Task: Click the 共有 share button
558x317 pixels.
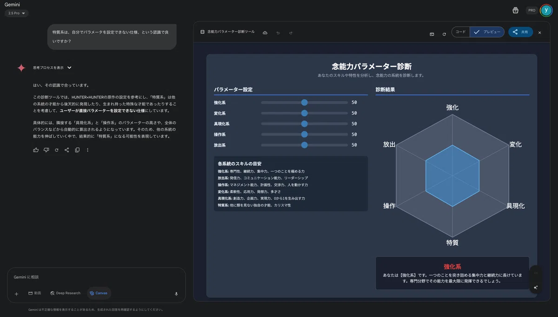Action: click(x=520, y=32)
